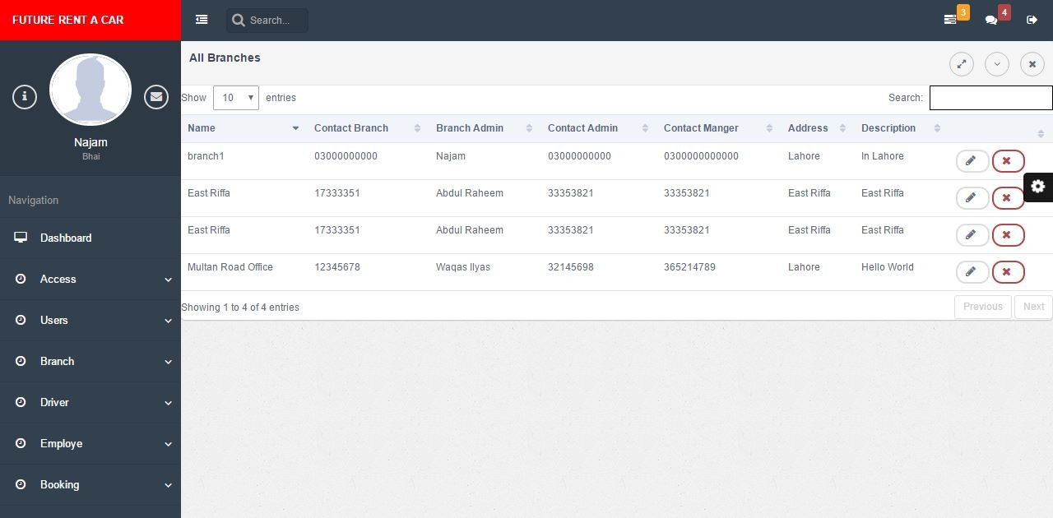Image resolution: width=1053 pixels, height=518 pixels.
Task: Click the Next pagination button
Action: click(1033, 307)
